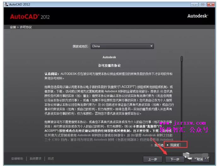217x168 pixels.
Task: Click the 上一步 (Back) button
Action: [x=153, y=159]
